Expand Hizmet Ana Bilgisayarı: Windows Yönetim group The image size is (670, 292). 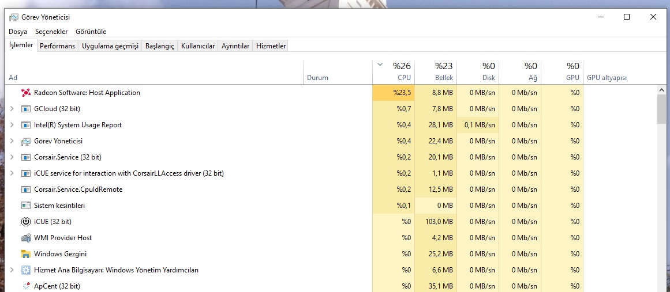click(x=12, y=270)
